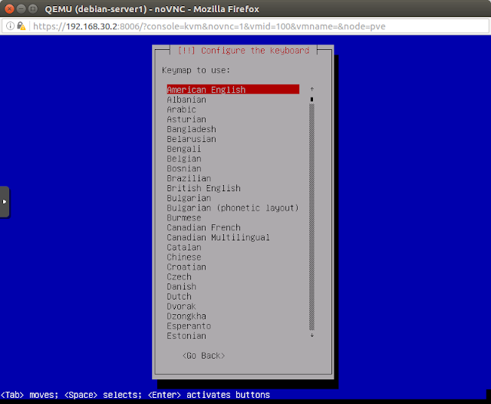This screenshot has width=491, height=404.
Task: Activate the <Go Back> button
Action: click(x=203, y=356)
